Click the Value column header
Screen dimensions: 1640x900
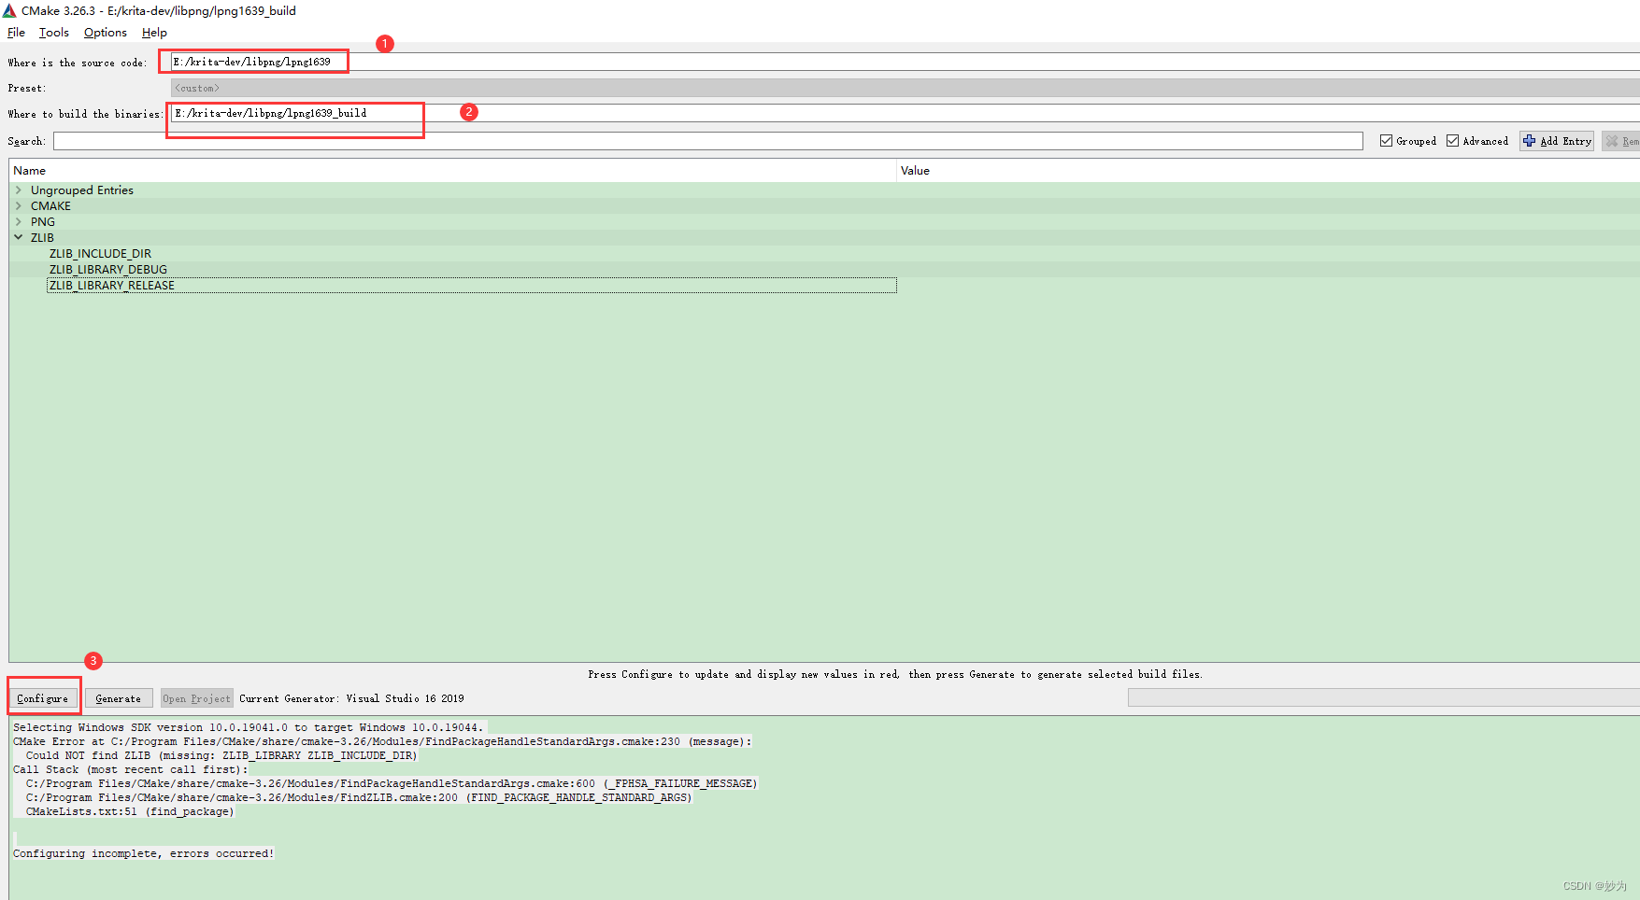(x=1268, y=170)
